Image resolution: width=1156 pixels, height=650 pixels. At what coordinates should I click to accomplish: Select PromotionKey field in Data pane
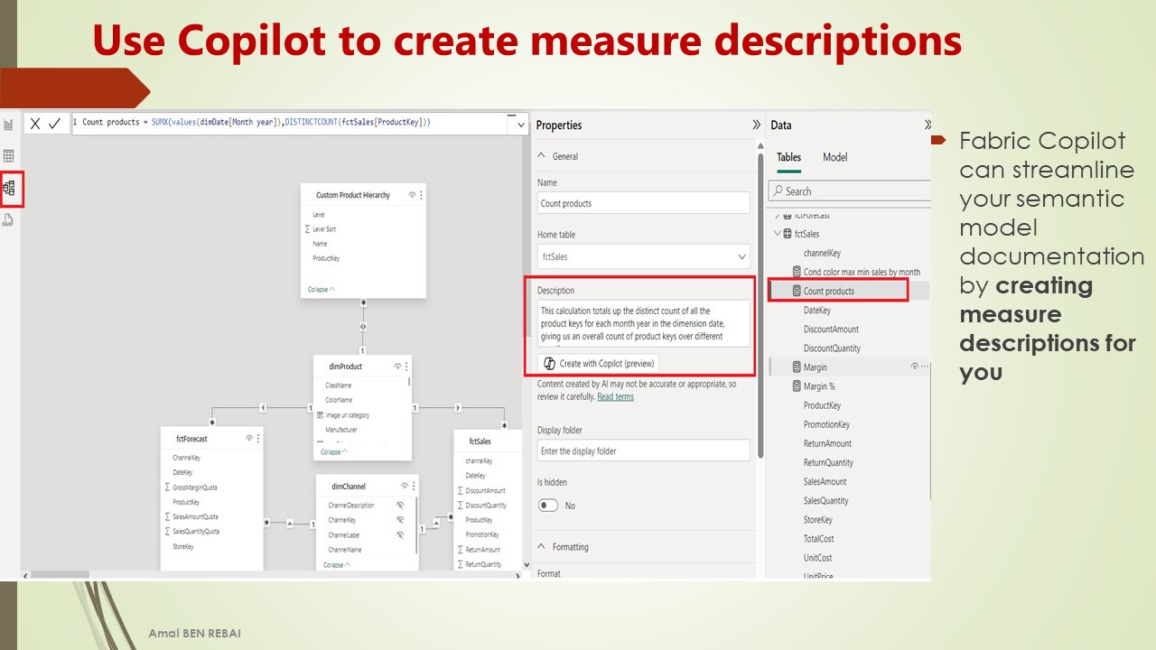(x=826, y=424)
